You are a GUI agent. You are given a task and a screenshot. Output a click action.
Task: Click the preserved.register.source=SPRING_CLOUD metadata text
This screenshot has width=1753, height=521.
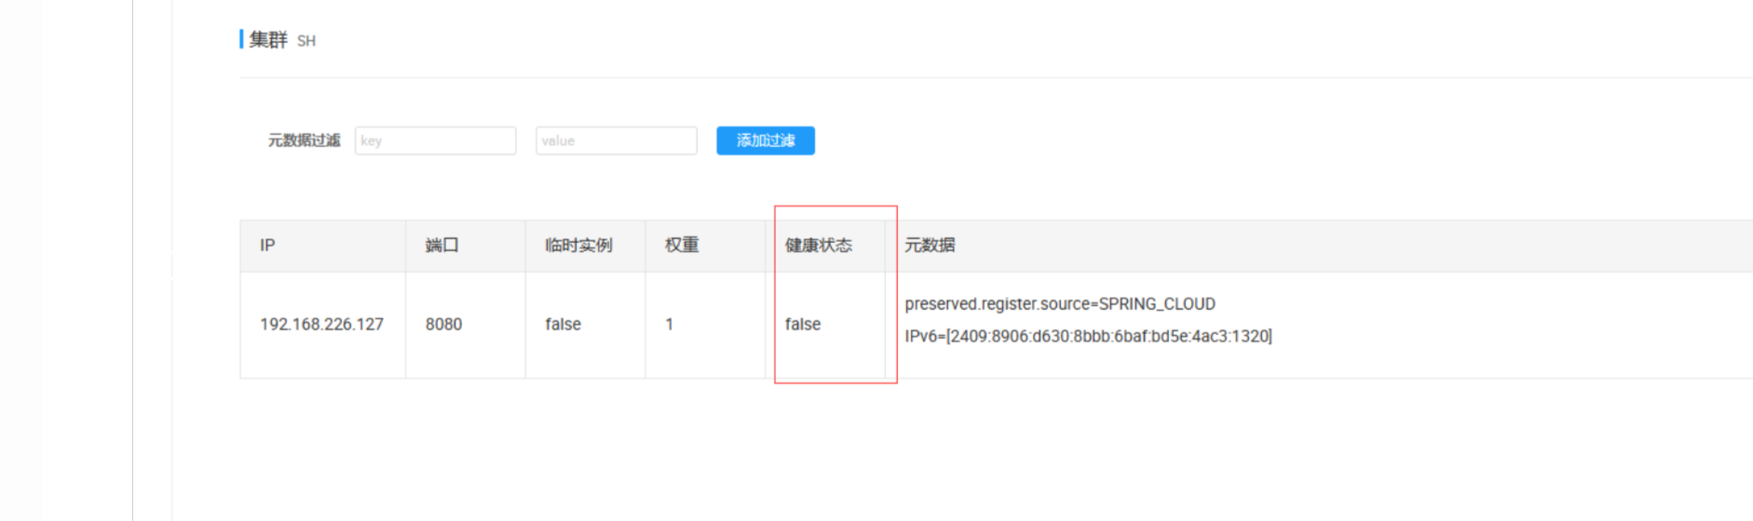tap(1060, 304)
